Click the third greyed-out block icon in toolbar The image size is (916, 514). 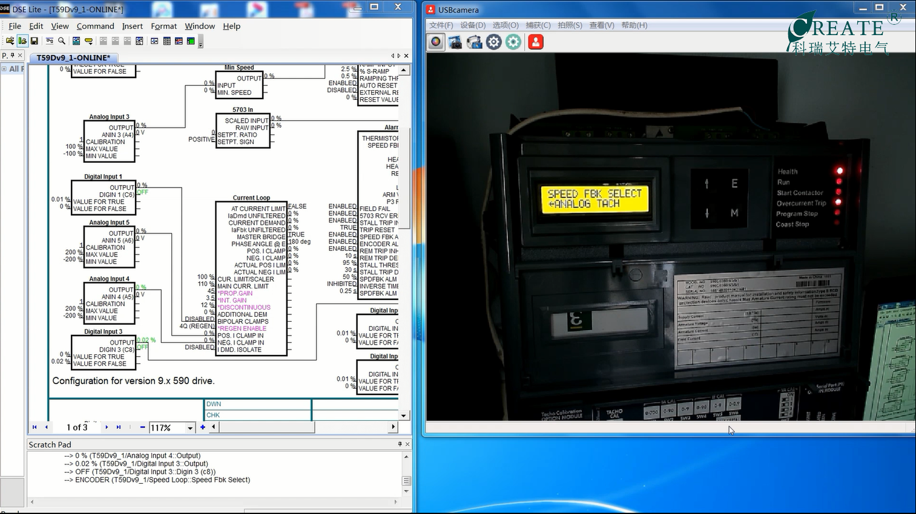tap(127, 41)
